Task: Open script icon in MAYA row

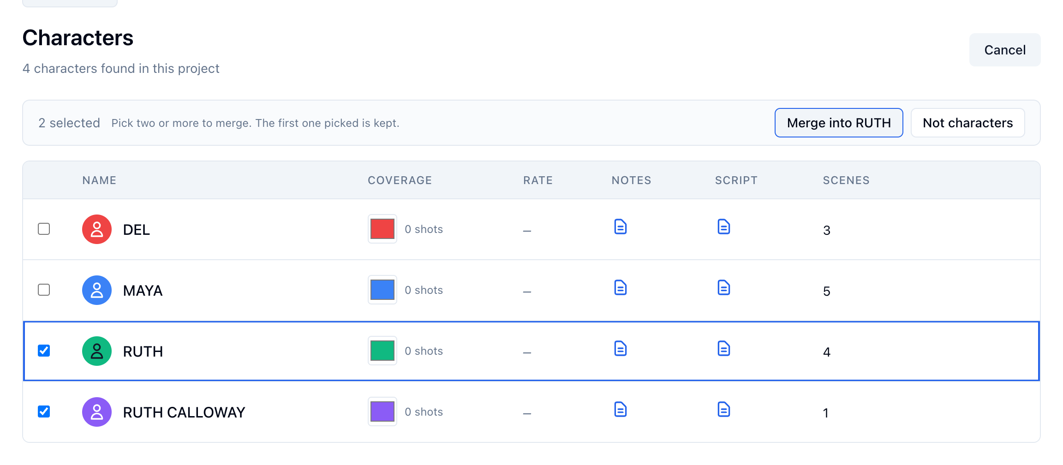Action: (723, 288)
